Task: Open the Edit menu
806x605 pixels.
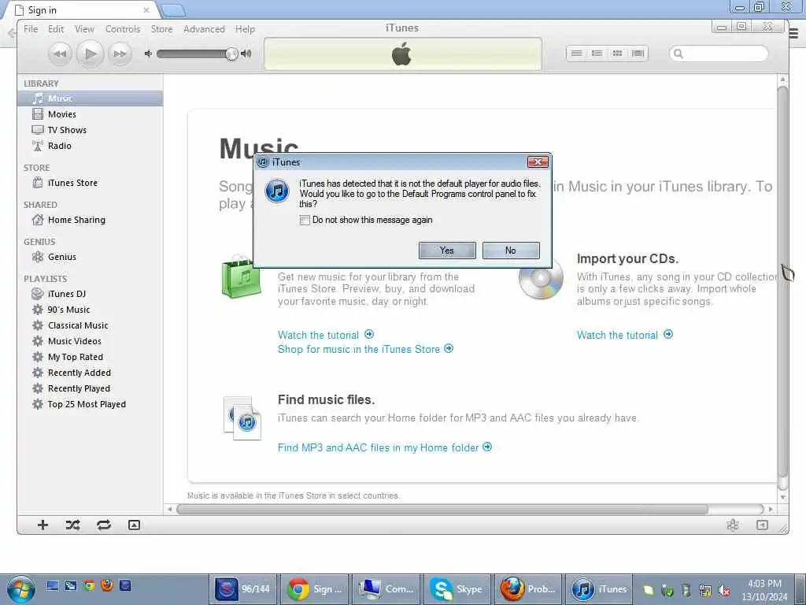Action: [x=56, y=29]
